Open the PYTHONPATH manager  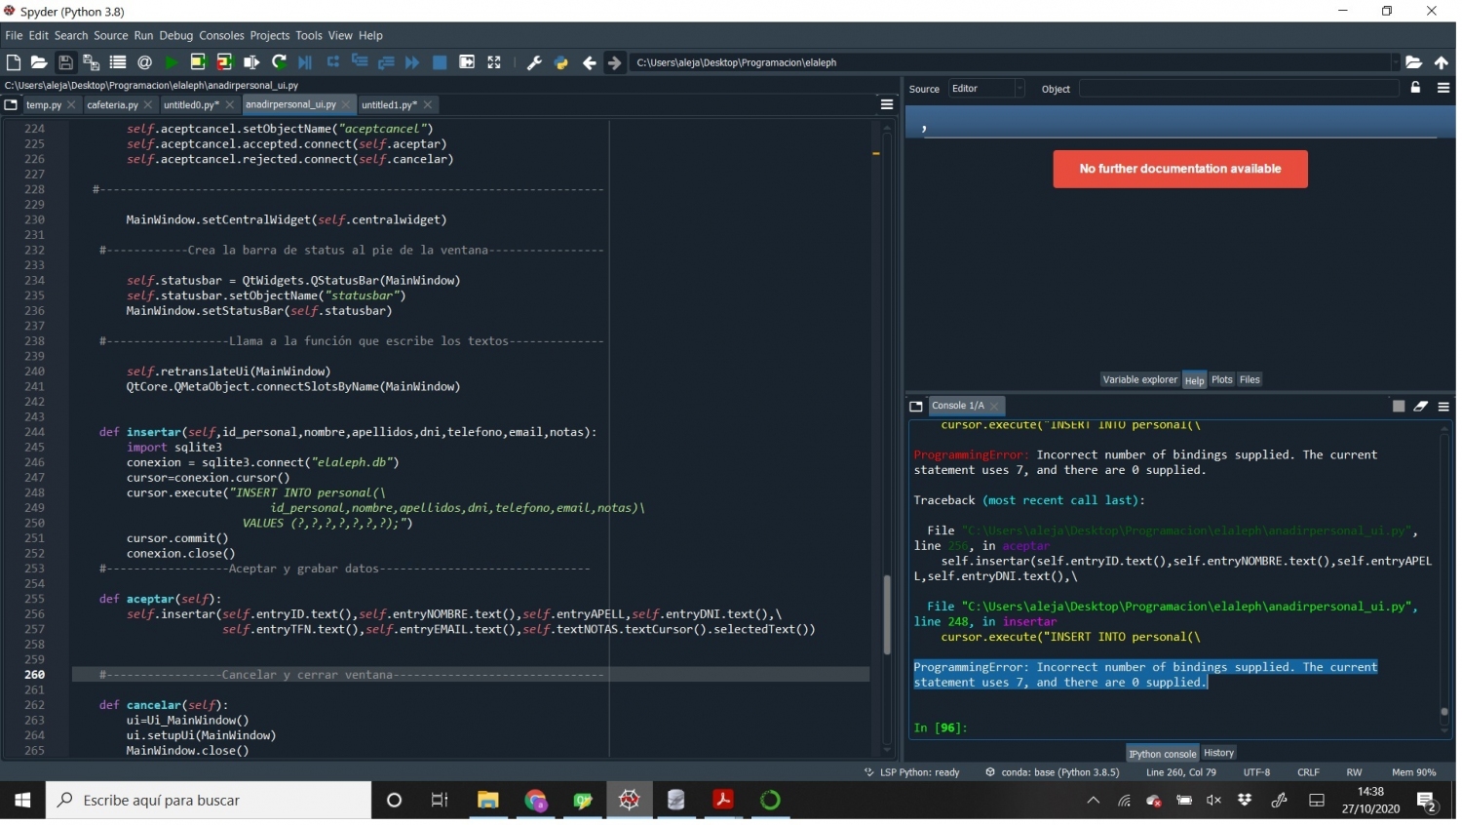[x=561, y=62]
